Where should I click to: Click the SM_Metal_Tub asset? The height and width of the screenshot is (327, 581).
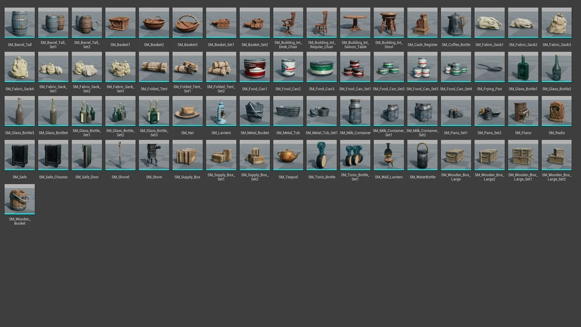coord(288,111)
